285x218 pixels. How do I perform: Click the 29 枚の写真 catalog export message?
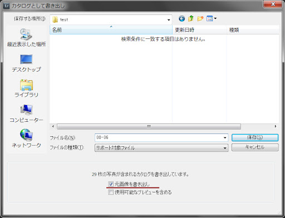140,174
